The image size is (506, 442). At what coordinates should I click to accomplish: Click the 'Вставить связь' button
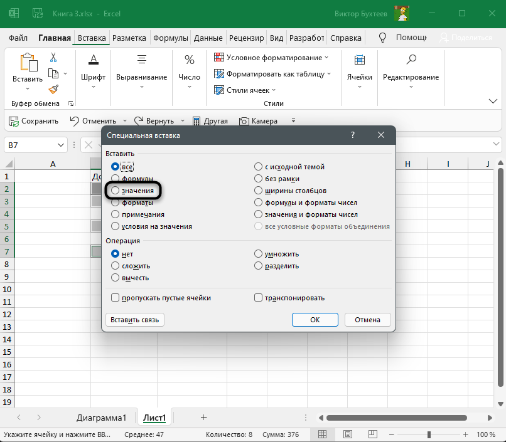[x=135, y=320]
